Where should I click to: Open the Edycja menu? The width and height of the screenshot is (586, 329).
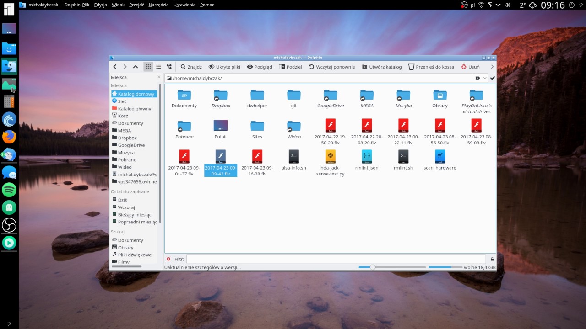(x=100, y=5)
